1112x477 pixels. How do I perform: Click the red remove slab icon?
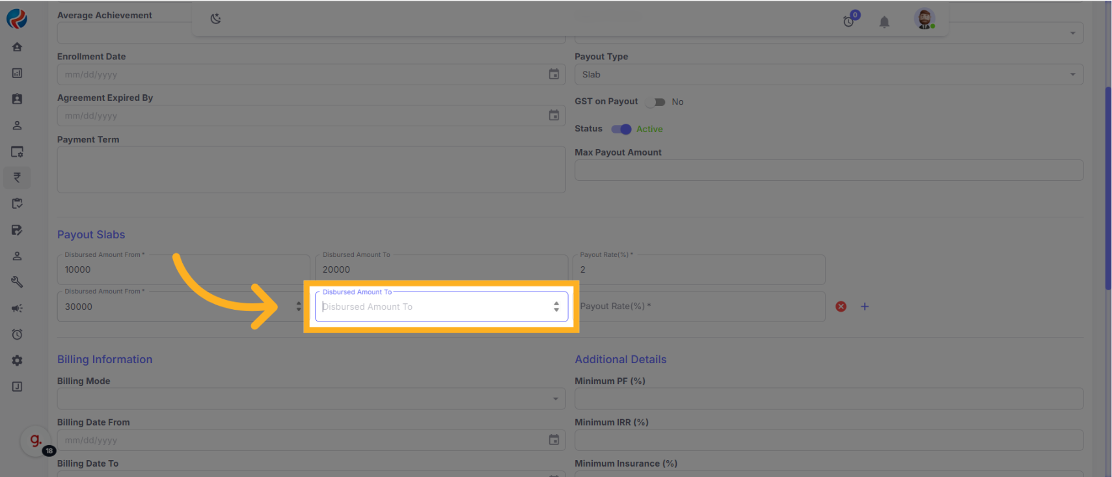pos(841,307)
